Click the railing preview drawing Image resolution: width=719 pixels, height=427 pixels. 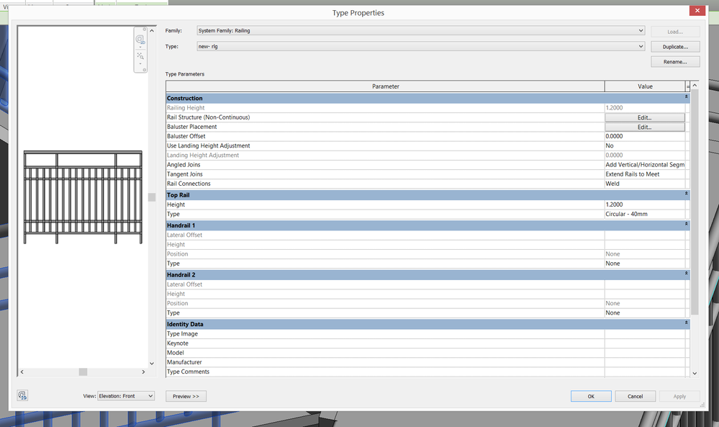[x=83, y=197]
